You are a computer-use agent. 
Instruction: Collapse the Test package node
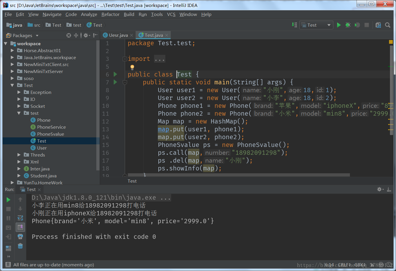tap(12, 85)
